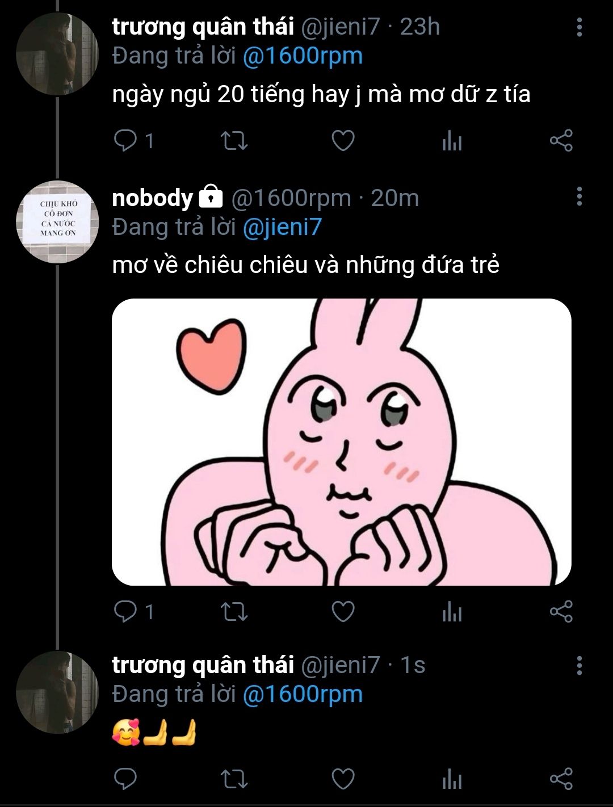Reply to nobody's bunny image tweet

[x=125, y=611]
